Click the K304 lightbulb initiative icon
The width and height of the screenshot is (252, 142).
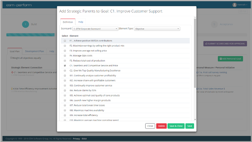(12, 89)
